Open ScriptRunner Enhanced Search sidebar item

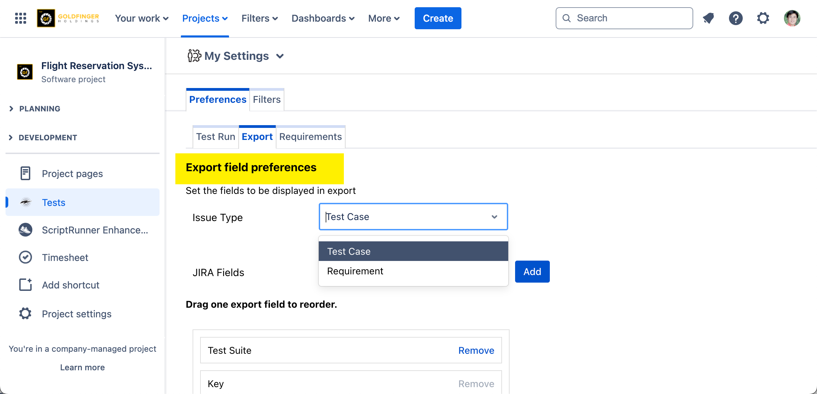click(x=95, y=230)
